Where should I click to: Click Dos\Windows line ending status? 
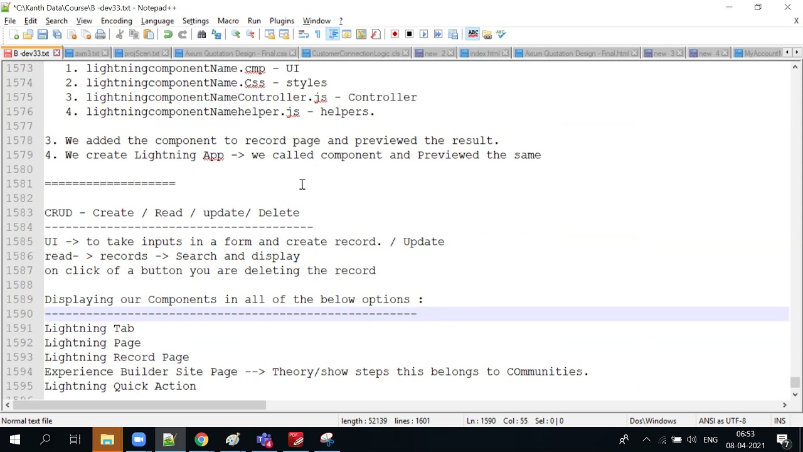pos(652,421)
